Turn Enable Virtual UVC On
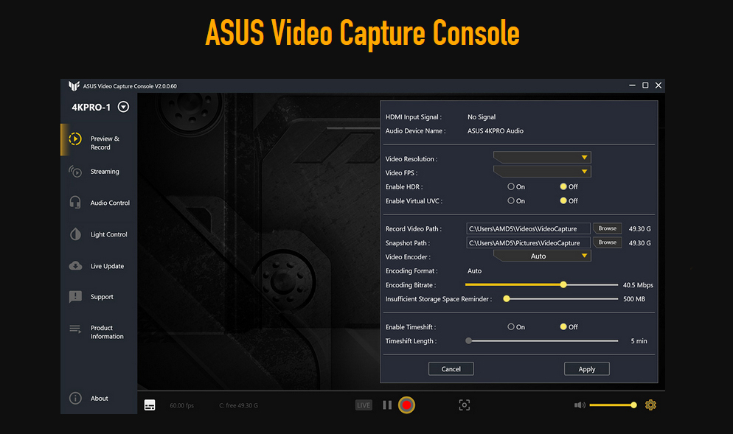733x434 pixels. [511, 200]
